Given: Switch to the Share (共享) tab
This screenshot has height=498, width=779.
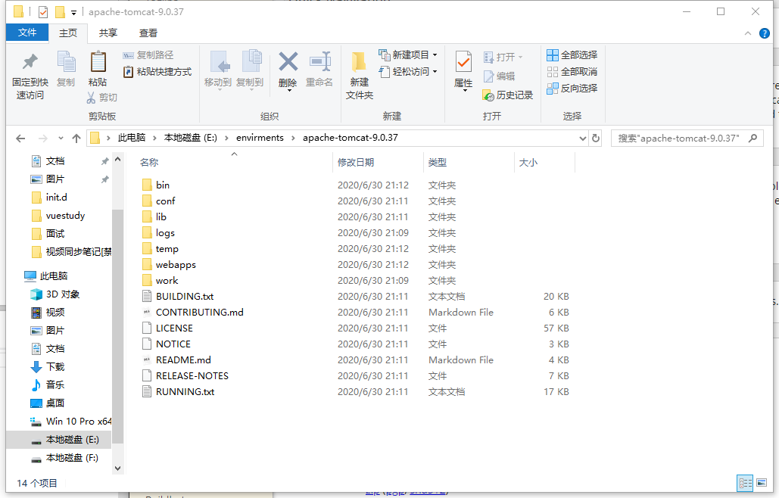Looking at the screenshot, I should point(108,33).
